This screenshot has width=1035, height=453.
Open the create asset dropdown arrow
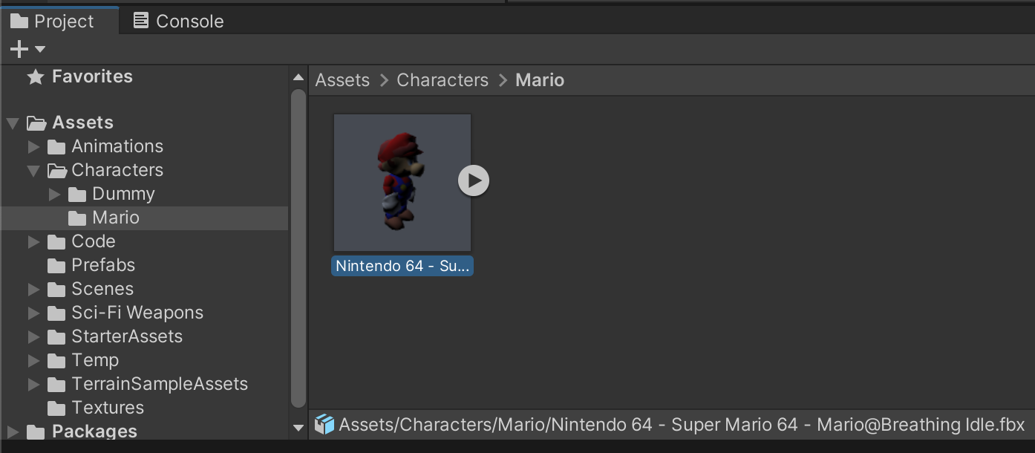[x=40, y=49]
